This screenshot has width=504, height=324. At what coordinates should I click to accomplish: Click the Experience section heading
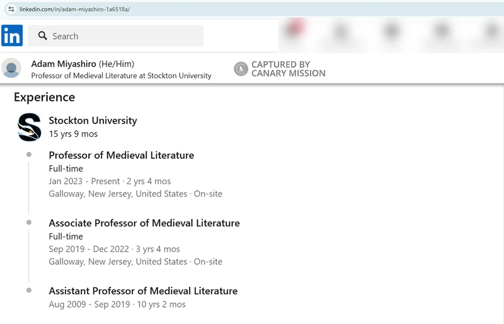(44, 97)
